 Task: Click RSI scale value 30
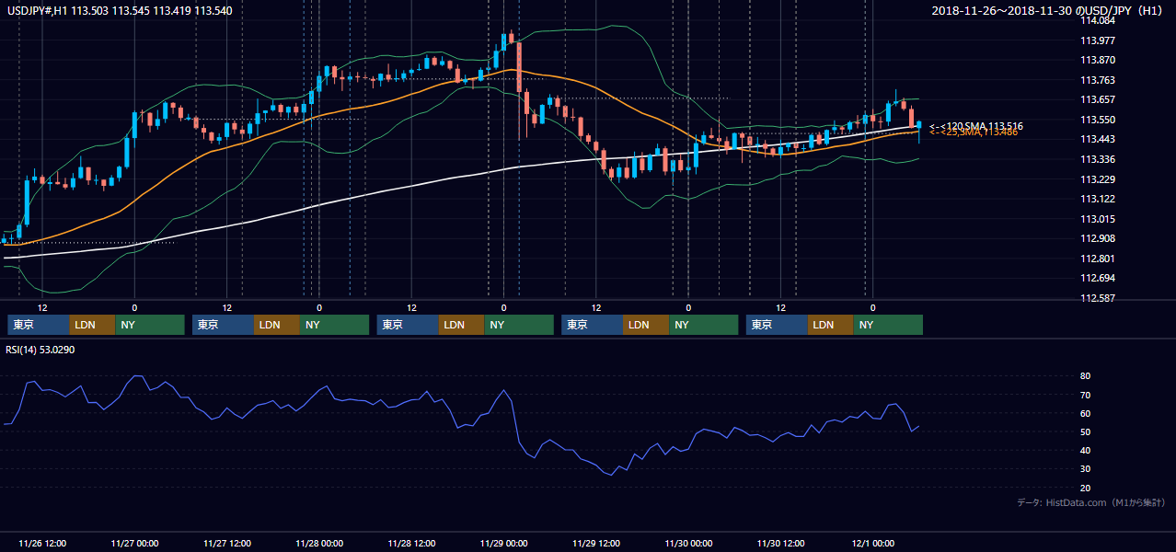click(x=1086, y=469)
